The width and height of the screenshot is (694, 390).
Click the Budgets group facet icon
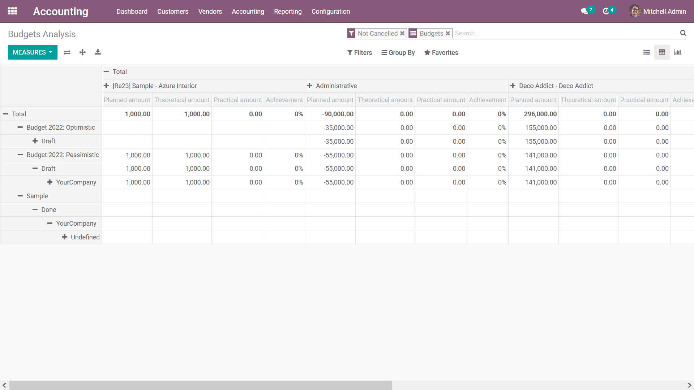click(413, 33)
